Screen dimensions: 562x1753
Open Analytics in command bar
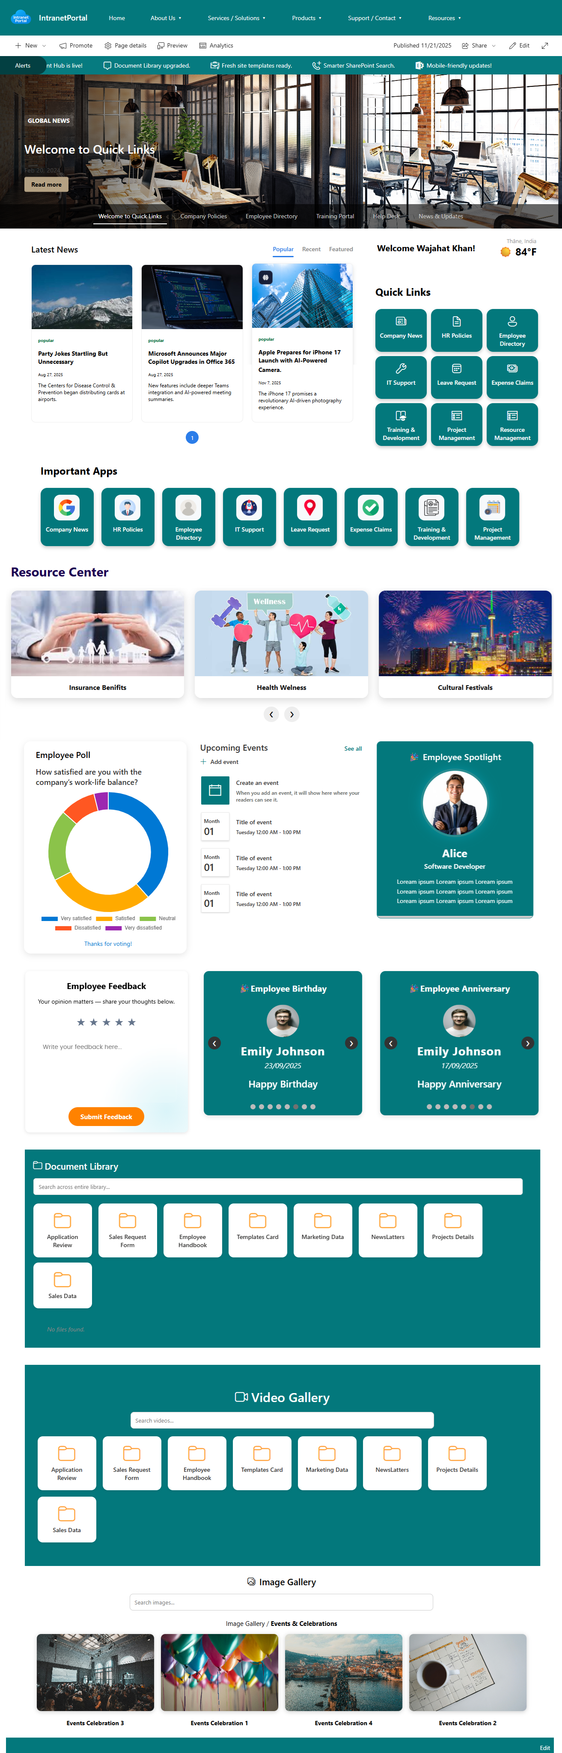(216, 46)
